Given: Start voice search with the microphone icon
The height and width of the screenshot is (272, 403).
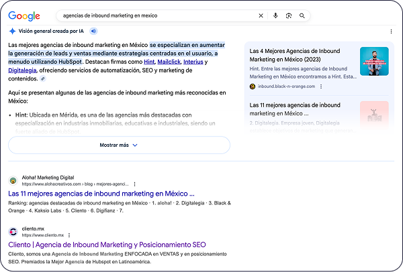Looking at the screenshot, I should pyautogui.click(x=275, y=15).
